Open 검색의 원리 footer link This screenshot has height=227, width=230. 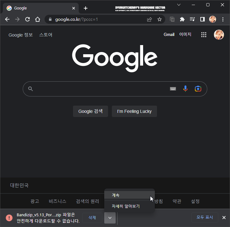coord(88,201)
